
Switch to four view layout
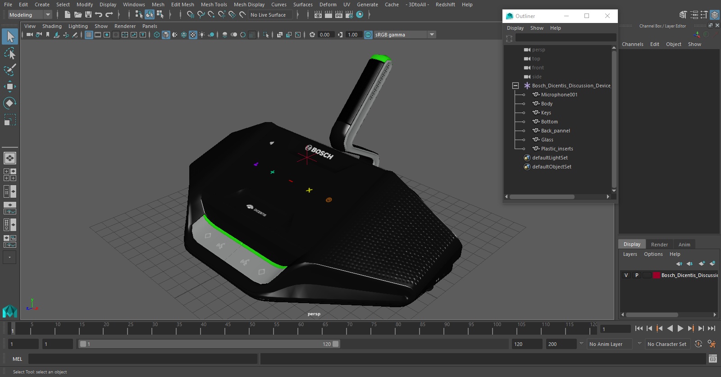tap(10, 175)
